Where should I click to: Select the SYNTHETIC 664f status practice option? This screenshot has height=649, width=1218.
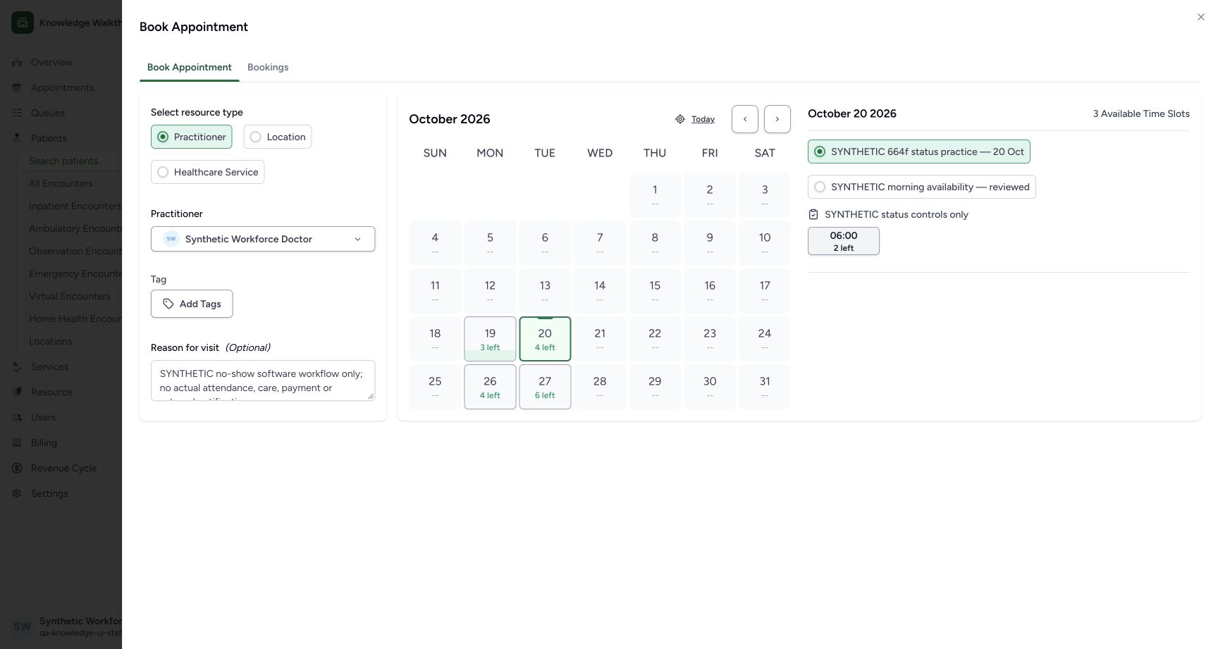tap(918, 152)
